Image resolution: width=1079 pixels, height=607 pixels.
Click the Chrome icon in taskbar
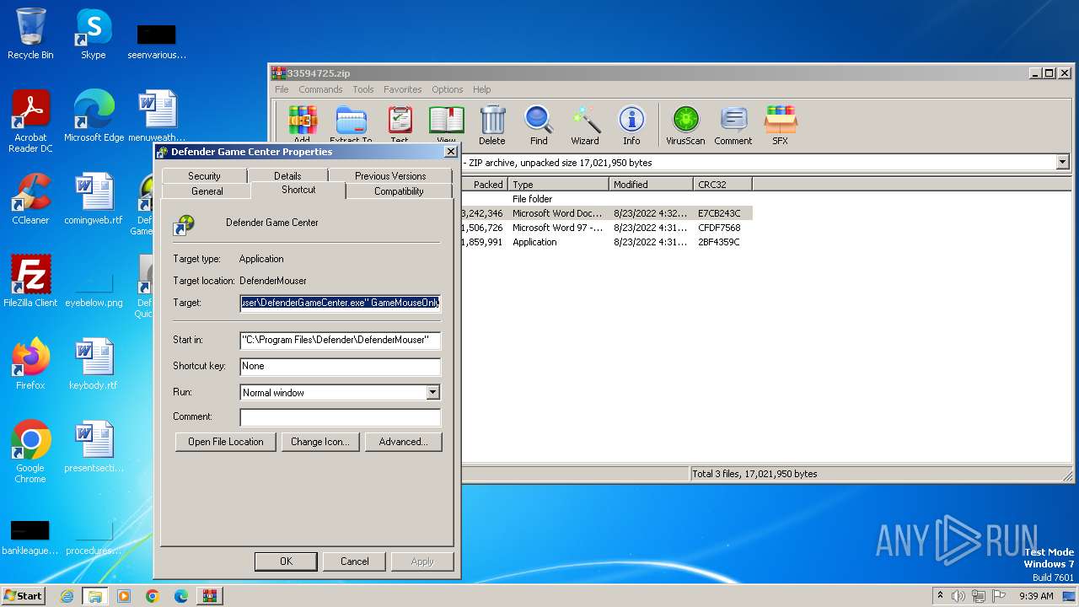153,596
